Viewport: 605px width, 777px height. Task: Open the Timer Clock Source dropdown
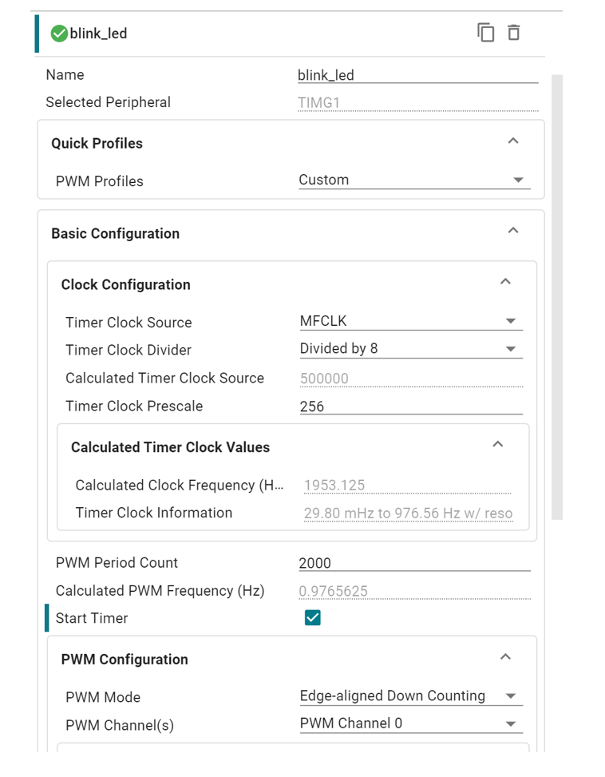pos(411,321)
